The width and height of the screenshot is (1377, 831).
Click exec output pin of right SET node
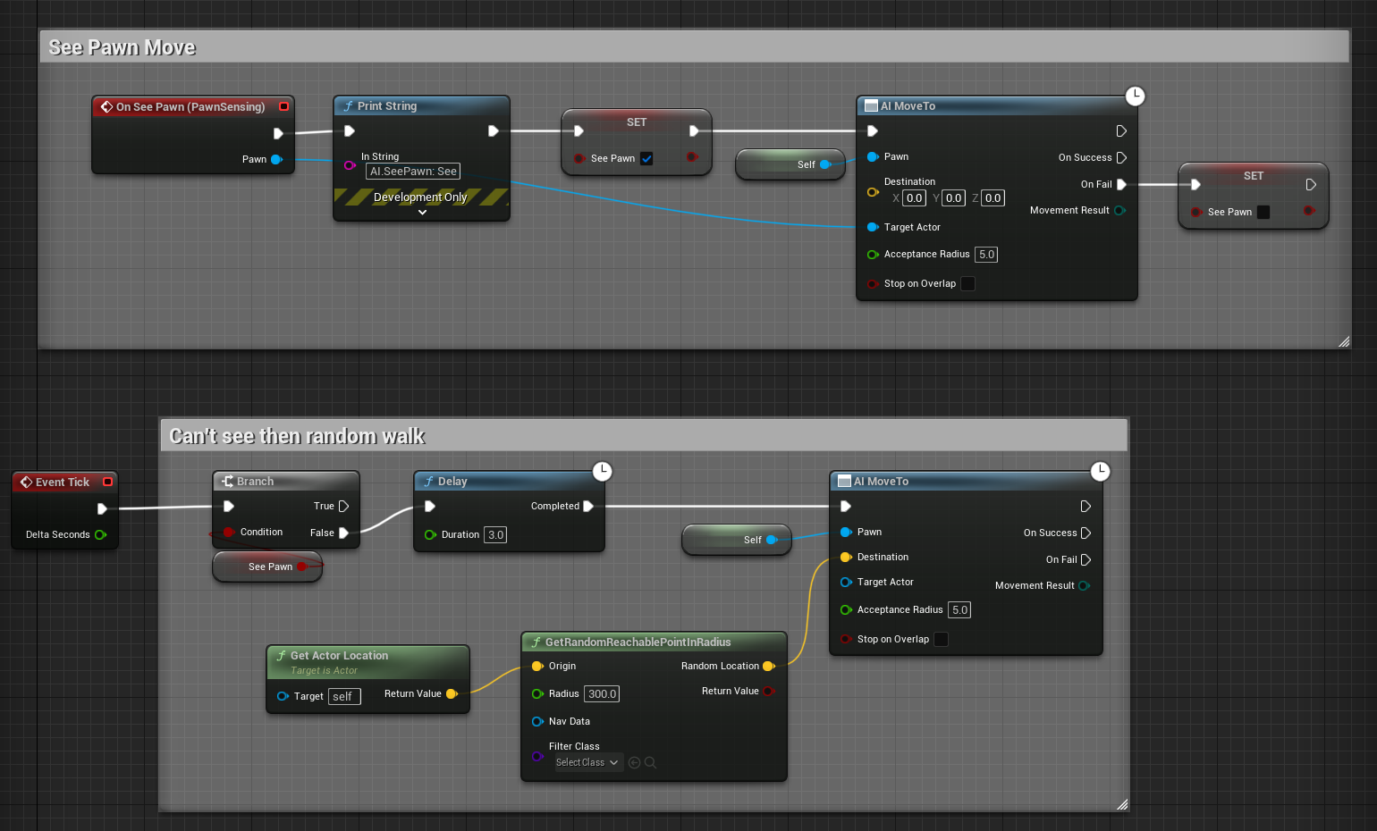click(x=1311, y=185)
